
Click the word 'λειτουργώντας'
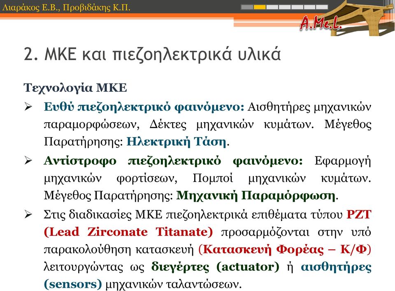pyautogui.click(x=84, y=267)
